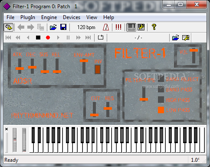
Task: Minimize the Filter-1 window
Action: pos(168,5)
